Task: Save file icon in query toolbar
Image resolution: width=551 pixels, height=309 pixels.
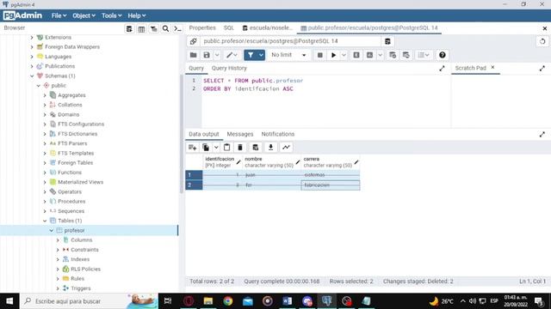Action: (207, 55)
